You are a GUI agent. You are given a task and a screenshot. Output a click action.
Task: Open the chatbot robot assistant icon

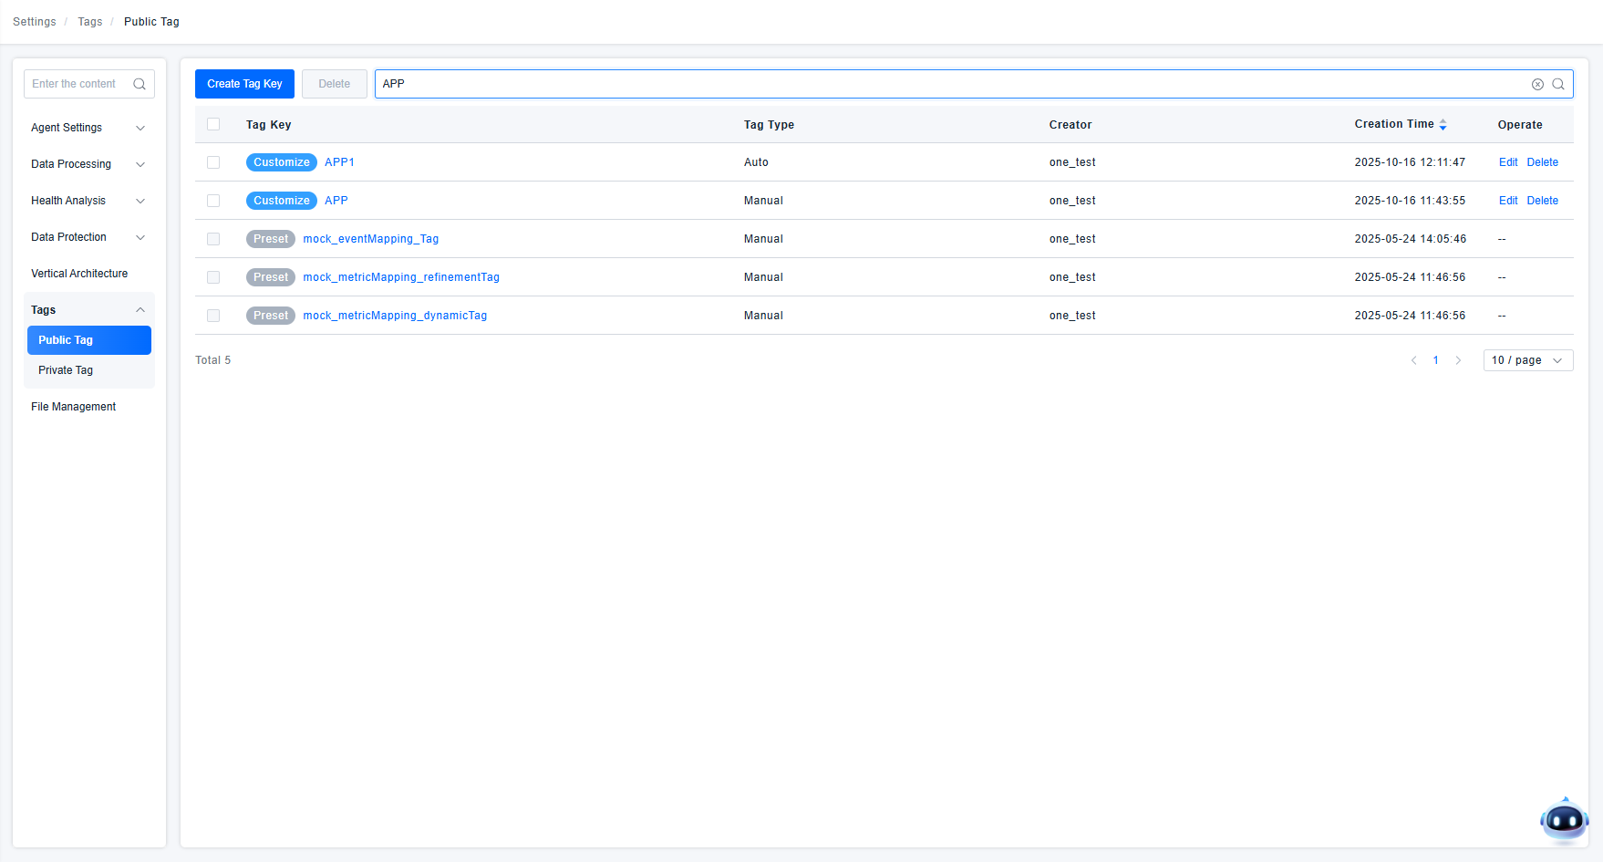[x=1564, y=820]
